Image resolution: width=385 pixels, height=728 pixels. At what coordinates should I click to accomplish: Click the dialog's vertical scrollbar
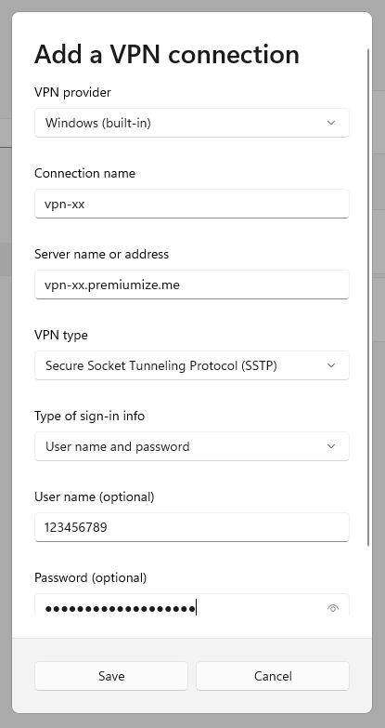(368, 298)
